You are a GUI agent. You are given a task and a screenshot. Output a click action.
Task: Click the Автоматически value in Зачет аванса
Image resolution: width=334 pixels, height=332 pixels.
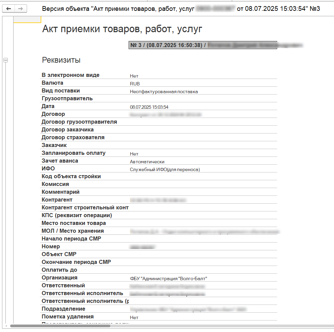pos(147,162)
